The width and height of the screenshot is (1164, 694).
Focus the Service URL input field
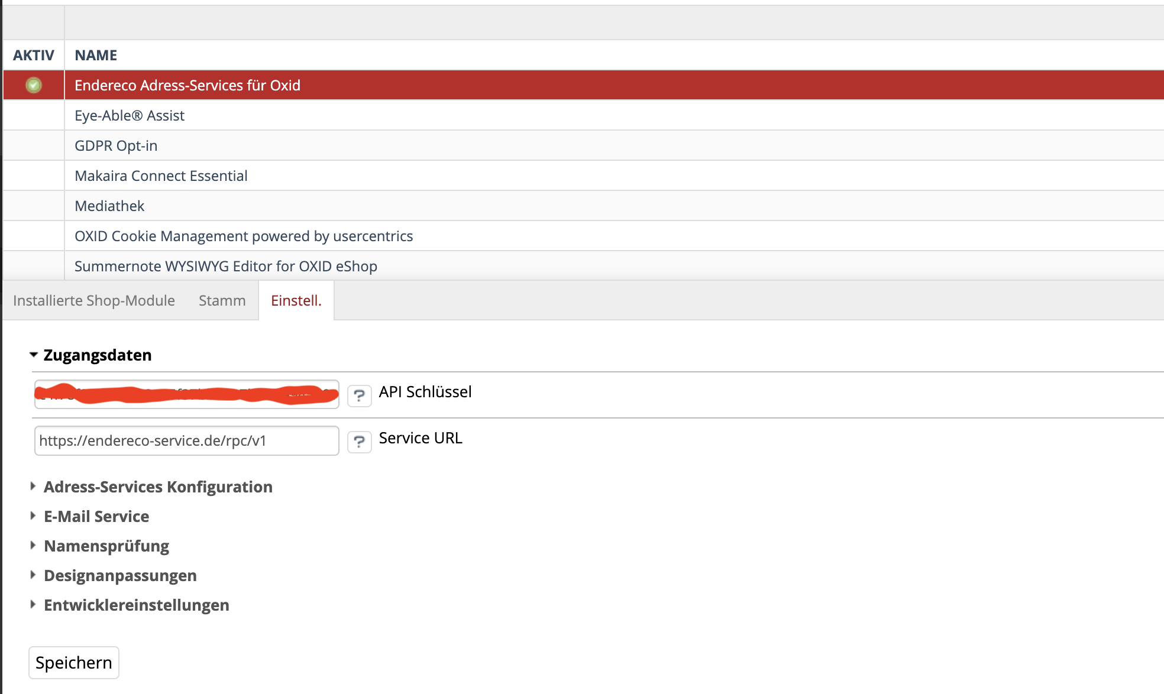pyautogui.click(x=187, y=440)
